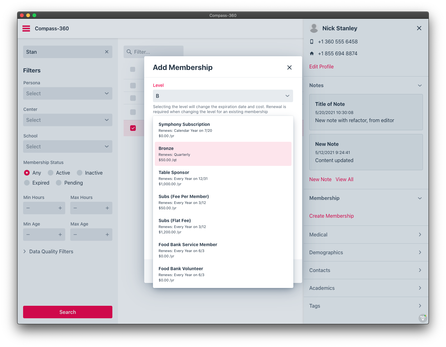Increment Max Age with the plus stepper
446x347 pixels.
(107, 235)
